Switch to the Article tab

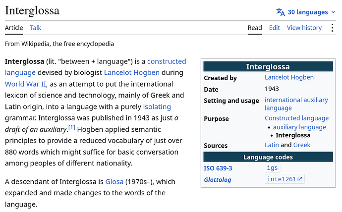tap(14, 28)
